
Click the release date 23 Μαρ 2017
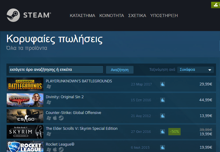tap(141, 84)
